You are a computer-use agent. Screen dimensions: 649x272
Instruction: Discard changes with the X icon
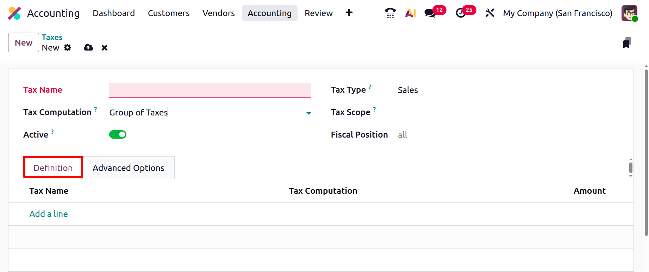[105, 48]
